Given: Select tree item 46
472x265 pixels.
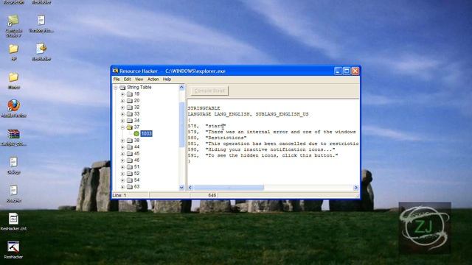Looking at the screenshot, I should 136,160.
